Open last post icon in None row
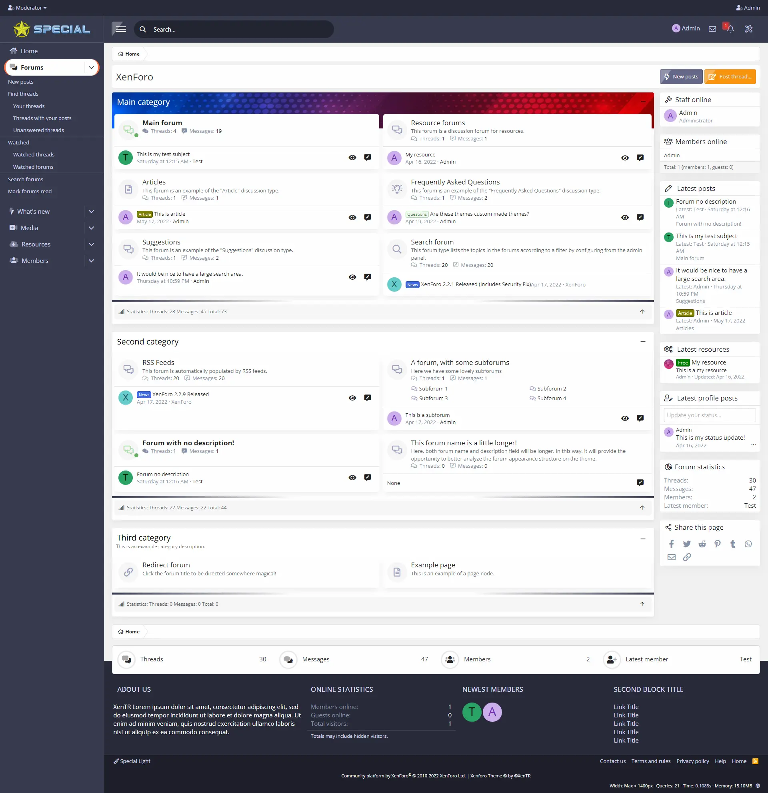This screenshot has height=793, width=768. 640,483
